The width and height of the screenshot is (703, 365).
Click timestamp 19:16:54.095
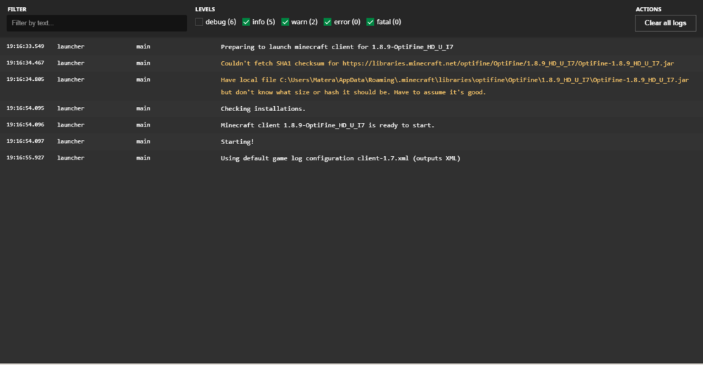pyautogui.click(x=25, y=108)
